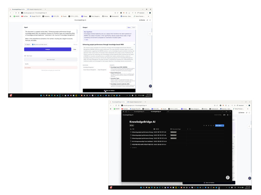Open the Perplexity bookmark in the browser behind Notion

pyautogui.click(x=146, y=109)
